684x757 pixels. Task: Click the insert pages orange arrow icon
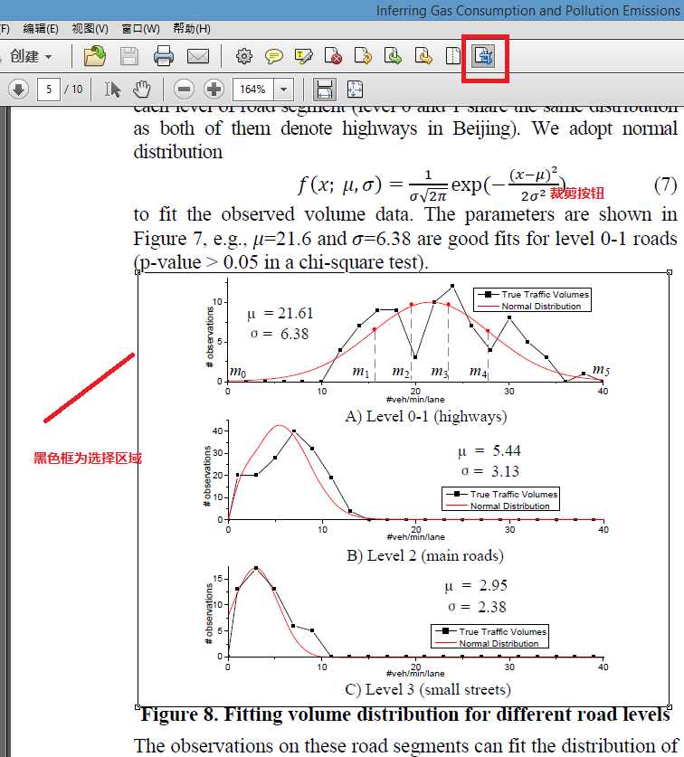(x=423, y=56)
